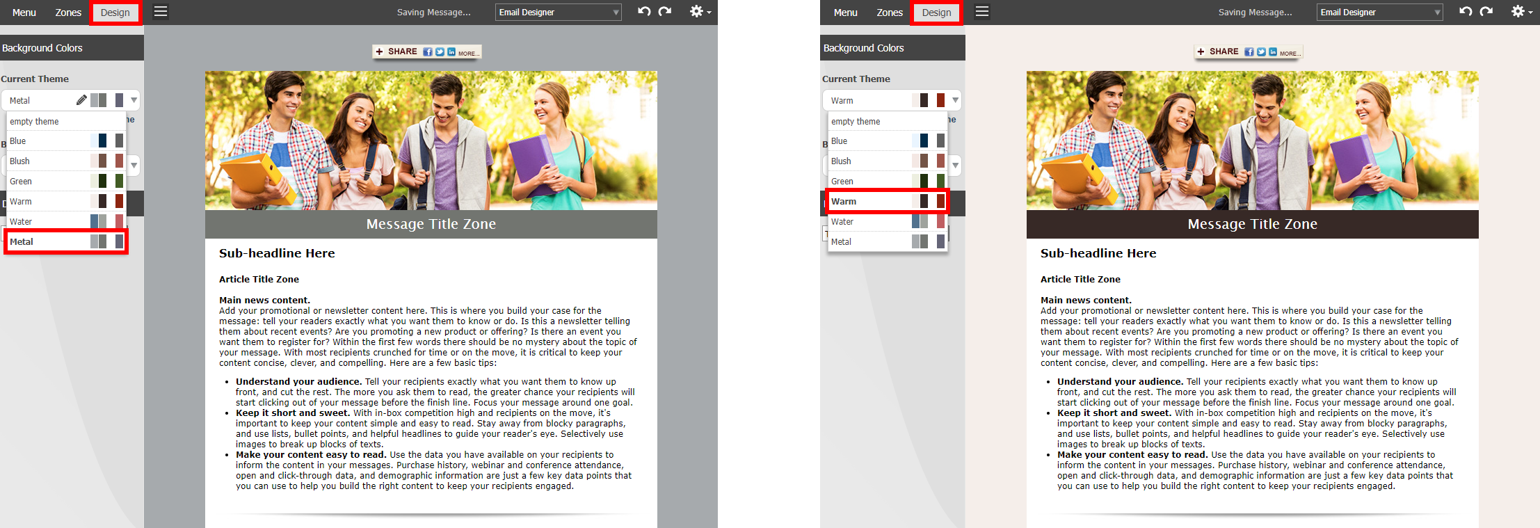
Task: Click the students hero image in right screenshot
Action: coord(1253,140)
